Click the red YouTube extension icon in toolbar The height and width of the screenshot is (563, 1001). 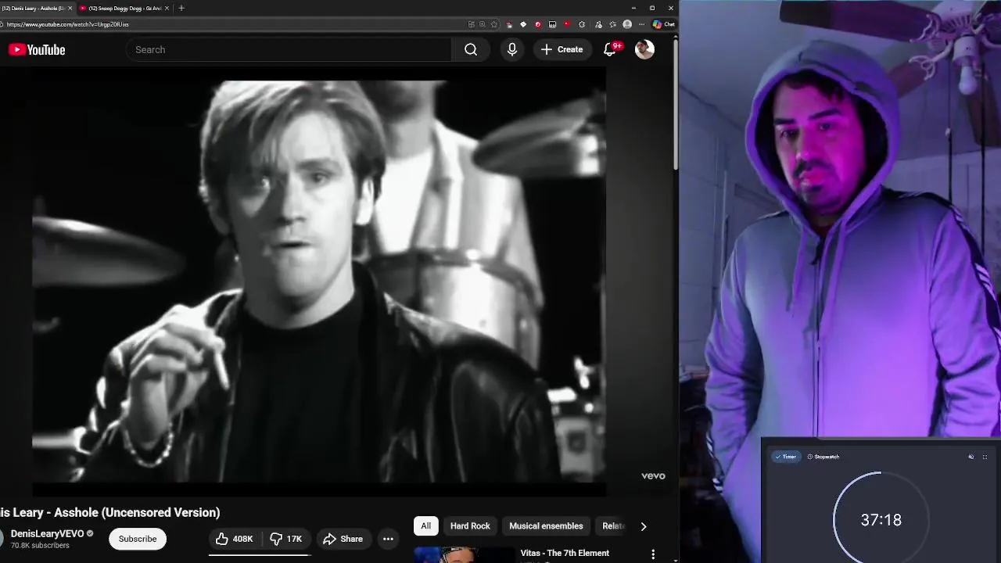coord(567,24)
